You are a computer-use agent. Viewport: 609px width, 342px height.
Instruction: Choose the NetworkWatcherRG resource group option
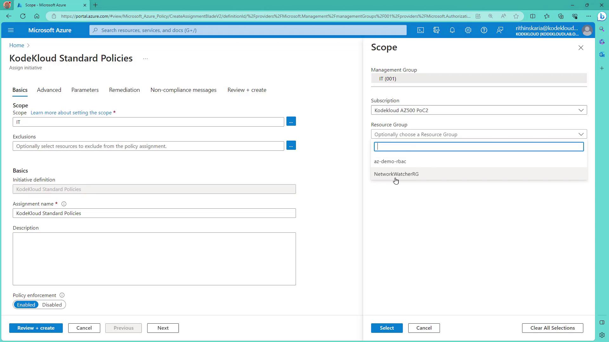point(396,174)
